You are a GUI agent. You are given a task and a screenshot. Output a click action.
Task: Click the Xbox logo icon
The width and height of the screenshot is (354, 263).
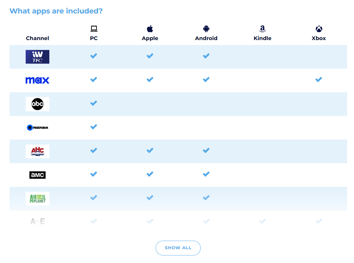[319, 29]
